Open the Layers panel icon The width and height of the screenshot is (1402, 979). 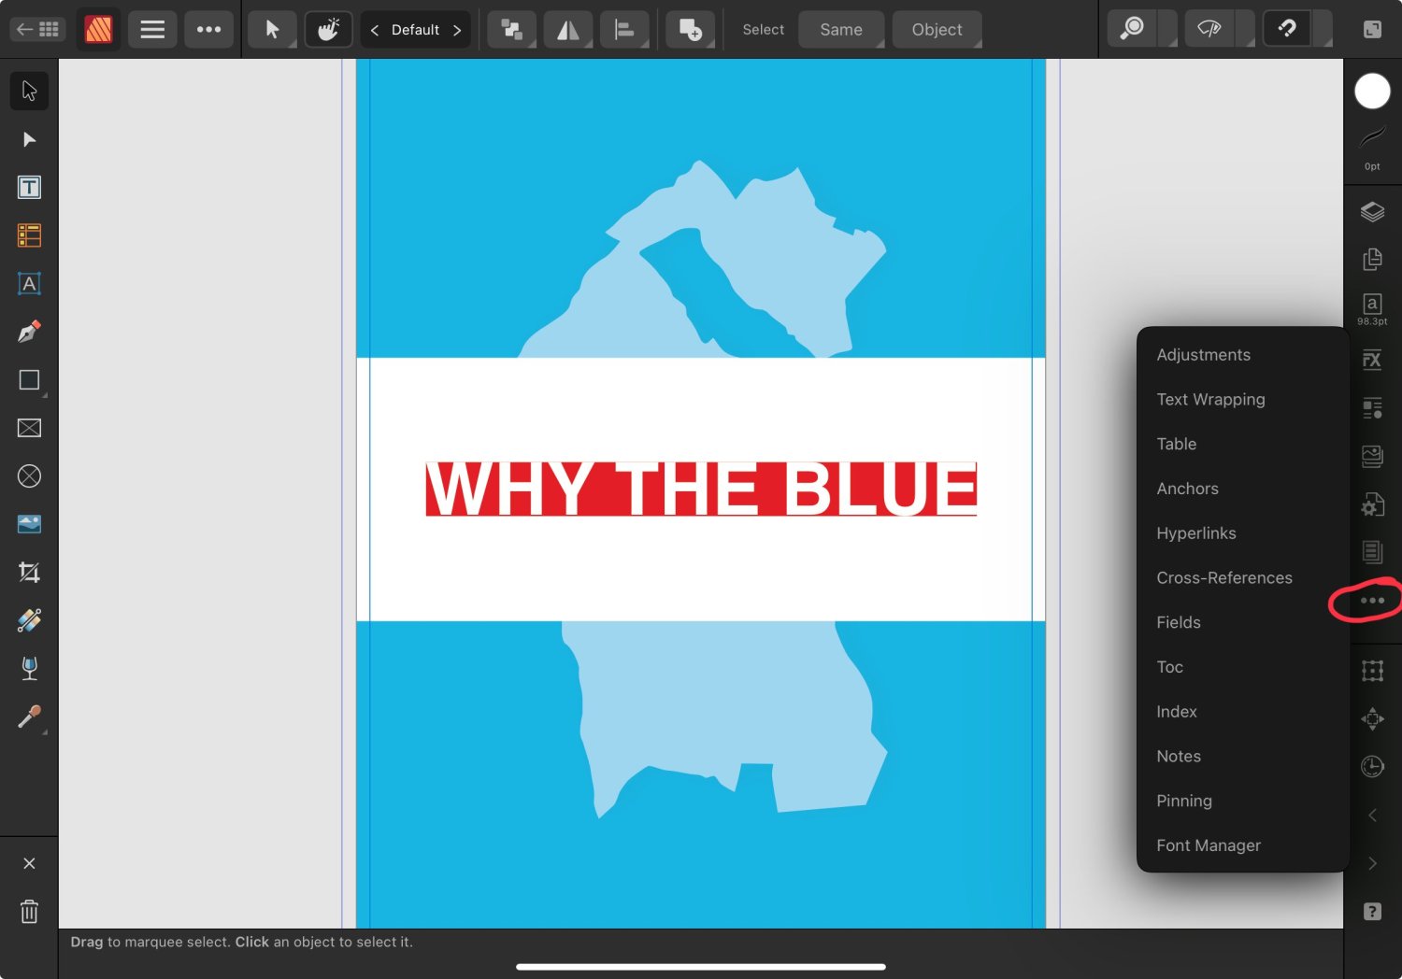coord(1371,212)
